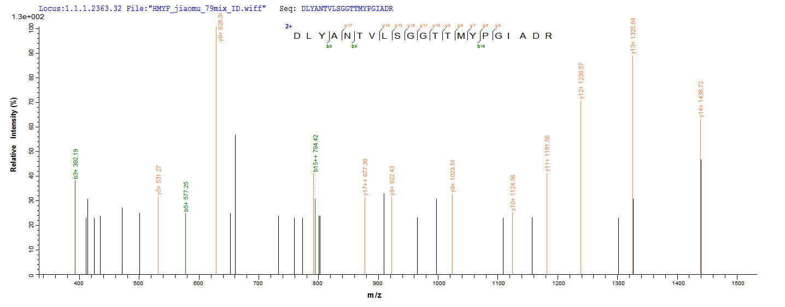
Task: Click the Relative Intensity (%) axis title
Action: pos(14,134)
